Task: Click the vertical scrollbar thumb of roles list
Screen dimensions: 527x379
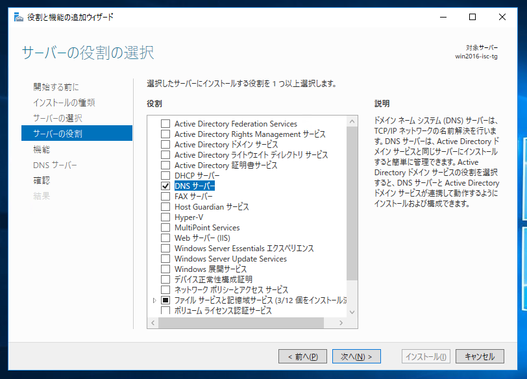Action: click(x=352, y=203)
